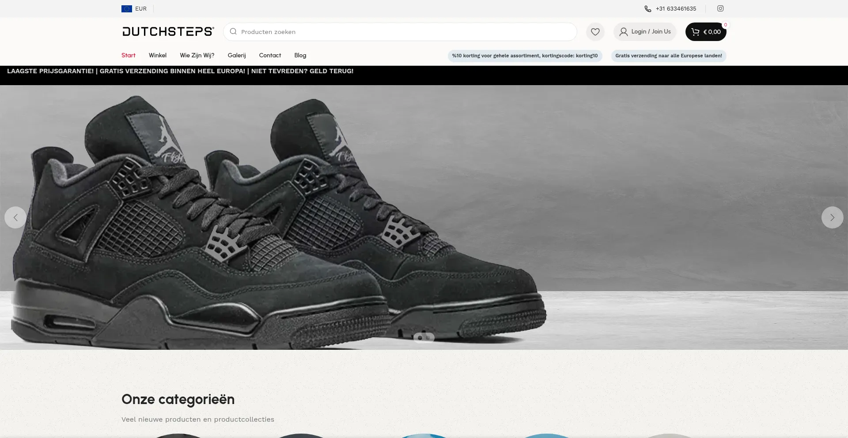848x438 pixels.
Task: Open the Galerij menu item
Action: [237, 55]
